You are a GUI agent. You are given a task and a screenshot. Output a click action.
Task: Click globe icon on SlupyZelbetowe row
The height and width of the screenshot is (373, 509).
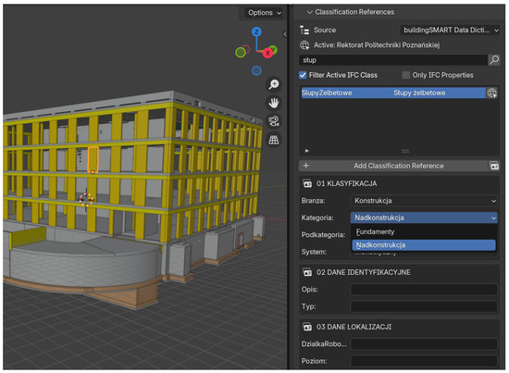point(491,93)
